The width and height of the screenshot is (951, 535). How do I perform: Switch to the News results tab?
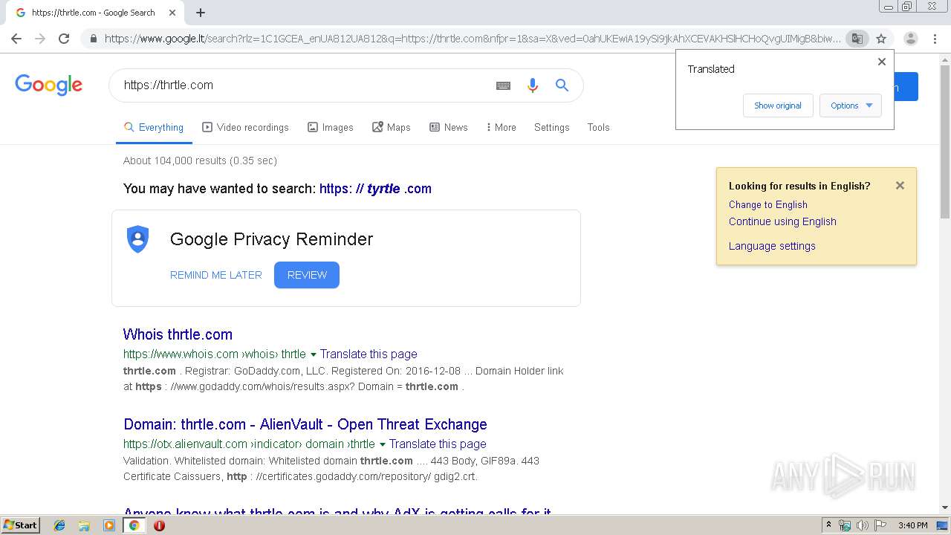[448, 127]
